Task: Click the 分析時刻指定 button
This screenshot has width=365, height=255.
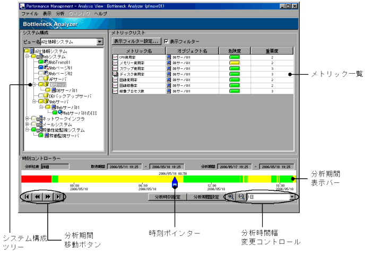Action: [x=168, y=197]
